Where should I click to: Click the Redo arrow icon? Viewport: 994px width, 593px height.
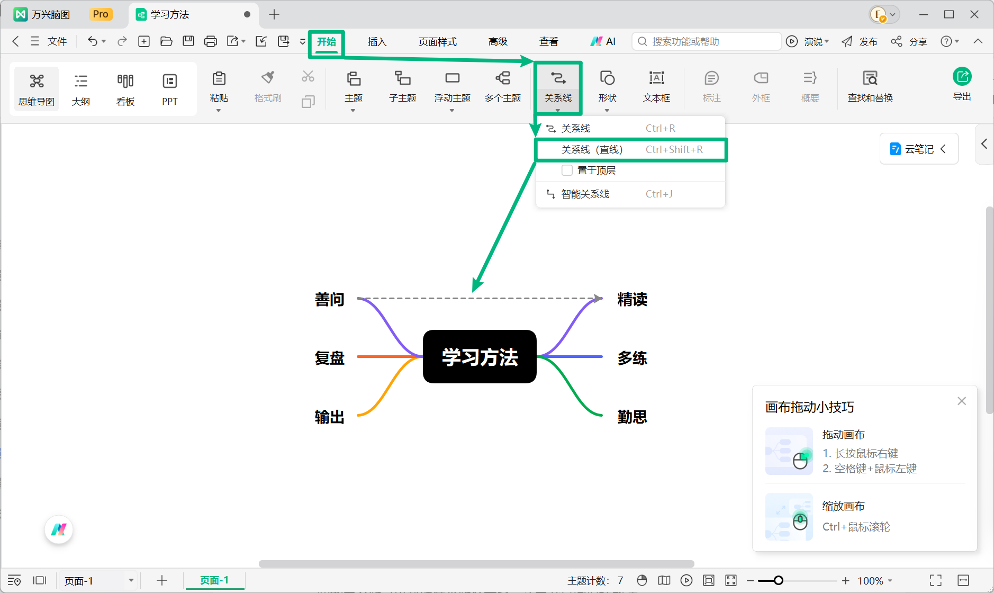[x=122, y=41]
